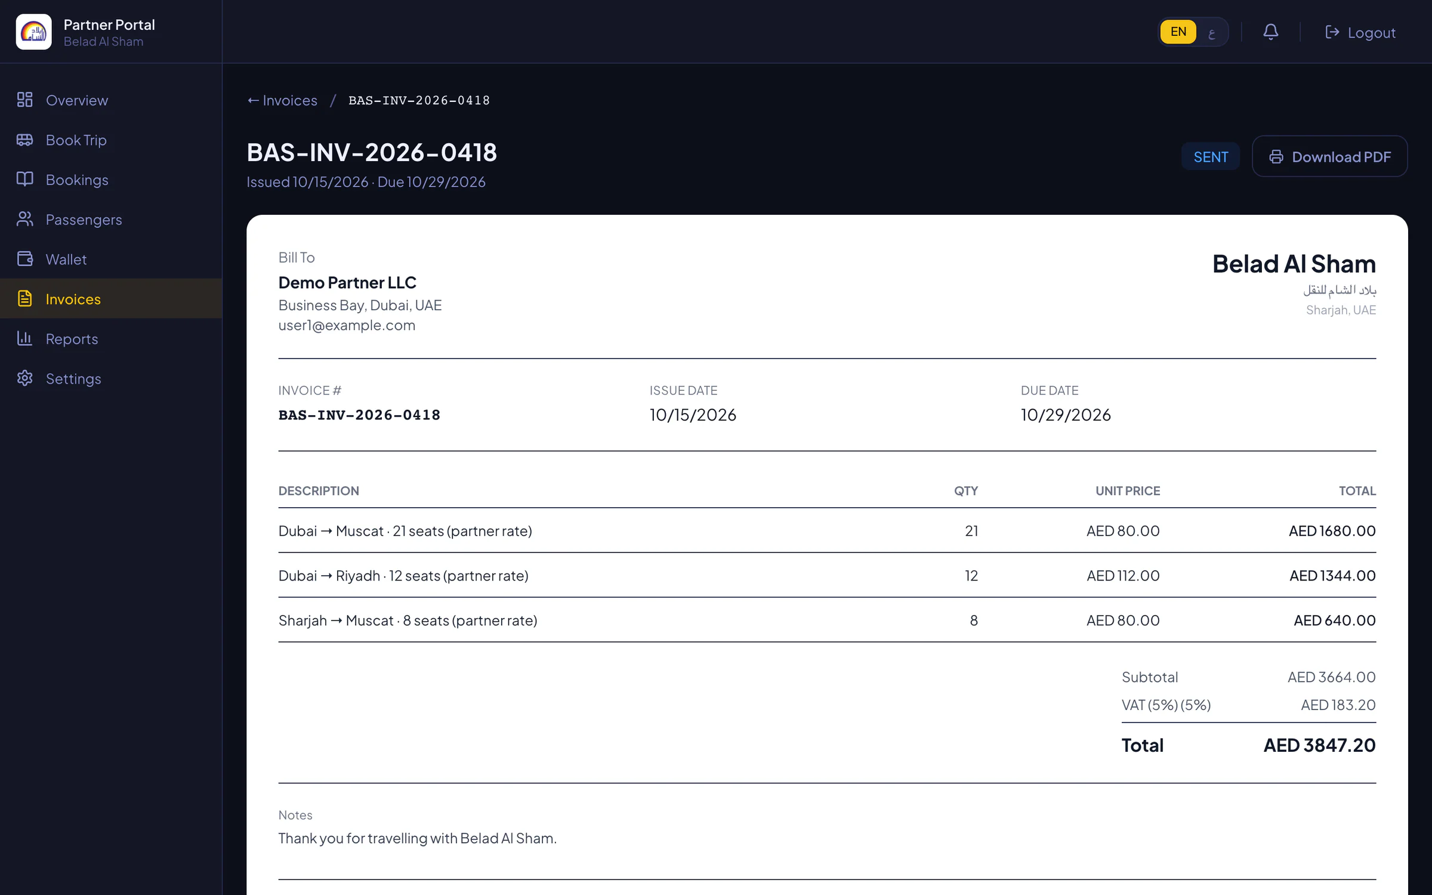The width and height of the screenshot is (1432, 895).
Task: Click the Invoices document icon
Action: [x=24, y=298]
